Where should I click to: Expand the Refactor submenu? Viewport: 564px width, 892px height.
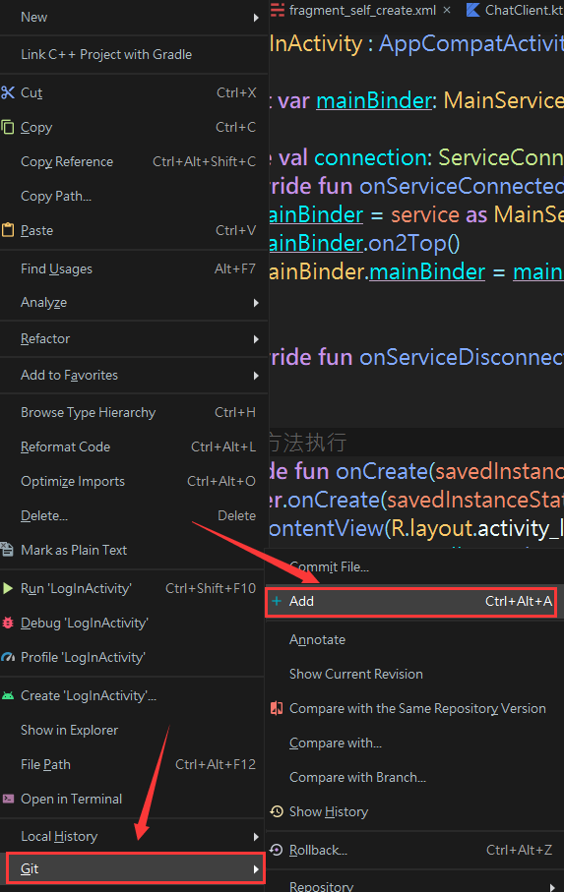tap(134, 339)
